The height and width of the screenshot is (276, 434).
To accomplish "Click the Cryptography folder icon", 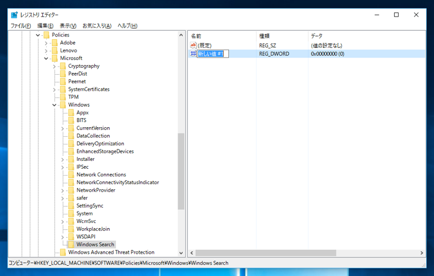I will click(x=63, y=66).
